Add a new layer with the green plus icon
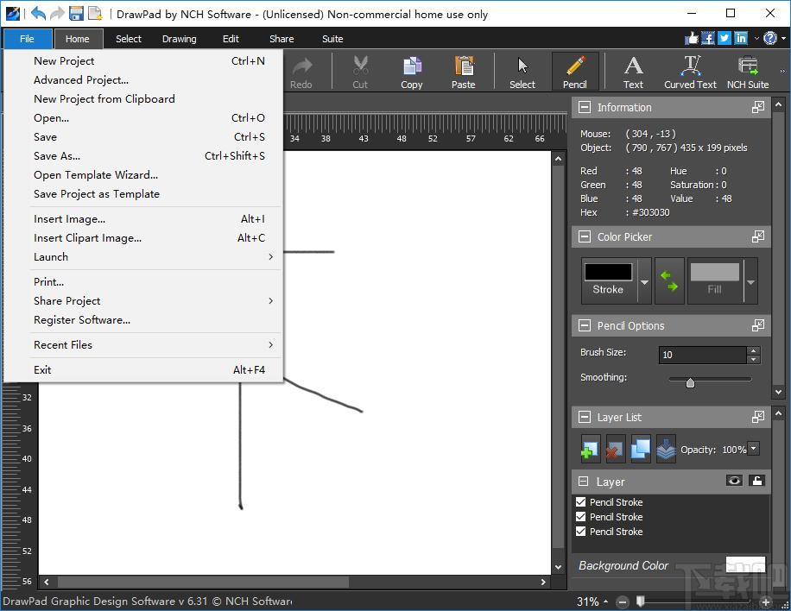Image resolution: width=791 pixels, height=611 pixels. [x=590, y=449]
